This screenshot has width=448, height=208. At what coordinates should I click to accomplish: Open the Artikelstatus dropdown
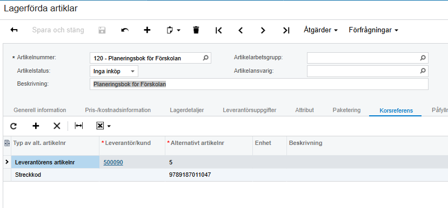[114, 71]
